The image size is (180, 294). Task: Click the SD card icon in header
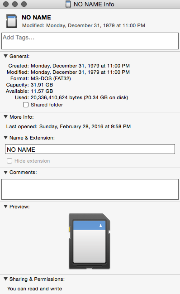pos(12,21)
